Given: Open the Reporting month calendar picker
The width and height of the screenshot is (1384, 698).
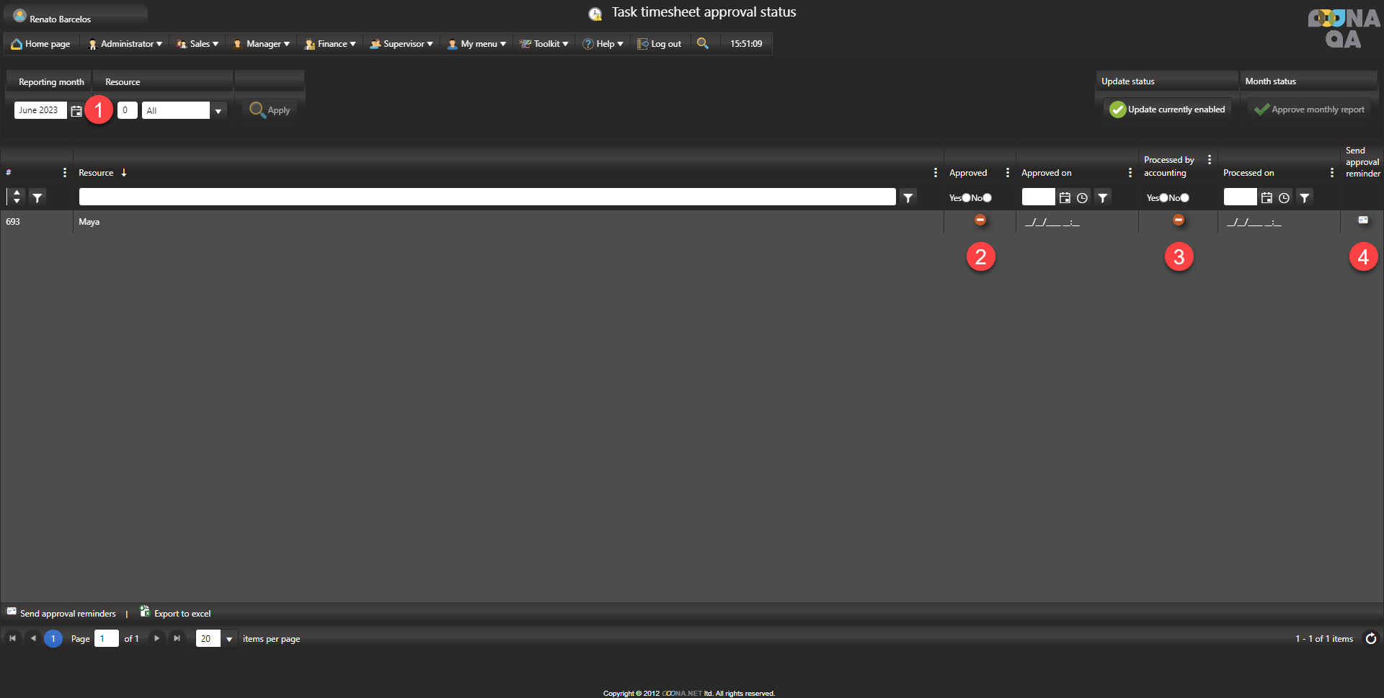Looking at the screenshot, I should (x=76, y=111).
